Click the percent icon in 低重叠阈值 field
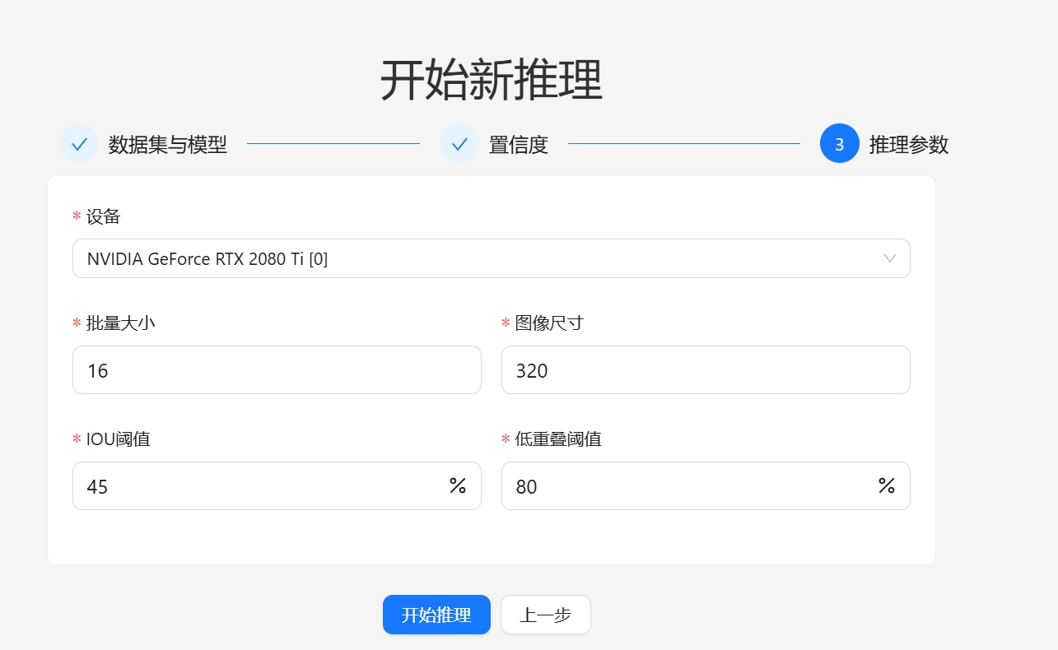Screen dimensions: 1058x650 [886, 485]
